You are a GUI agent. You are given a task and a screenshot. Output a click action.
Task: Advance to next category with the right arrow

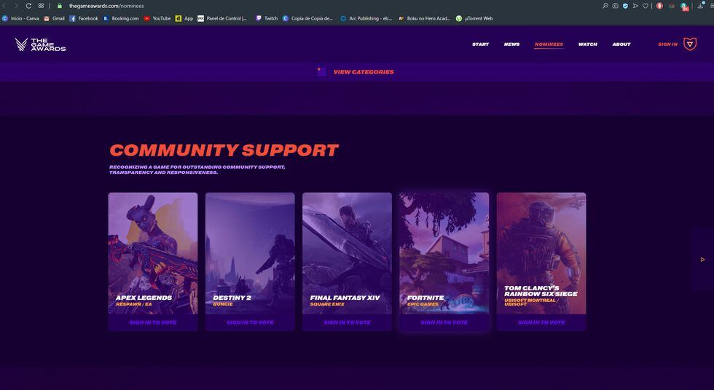(702, 260)
